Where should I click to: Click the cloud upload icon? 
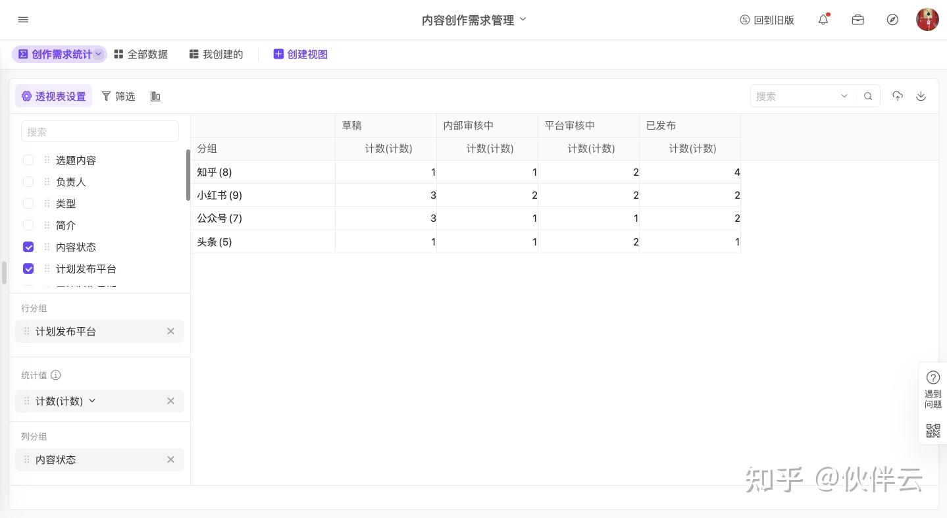[898, 96]
